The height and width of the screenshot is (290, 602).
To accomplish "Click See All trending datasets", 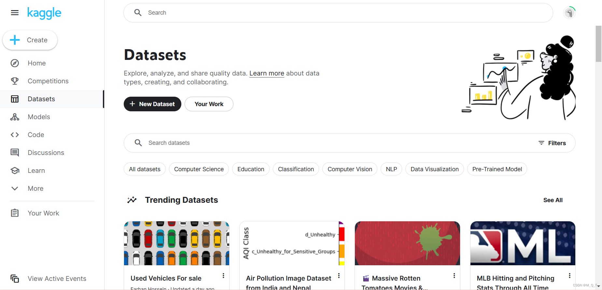I will (x=553, y=200).
